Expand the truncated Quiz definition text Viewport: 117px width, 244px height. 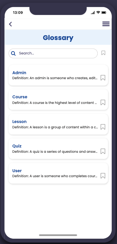click(55, 152)
